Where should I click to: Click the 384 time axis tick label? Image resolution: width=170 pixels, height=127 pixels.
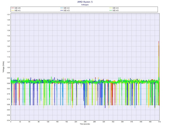pyautogui.click(x=122, y=122)
